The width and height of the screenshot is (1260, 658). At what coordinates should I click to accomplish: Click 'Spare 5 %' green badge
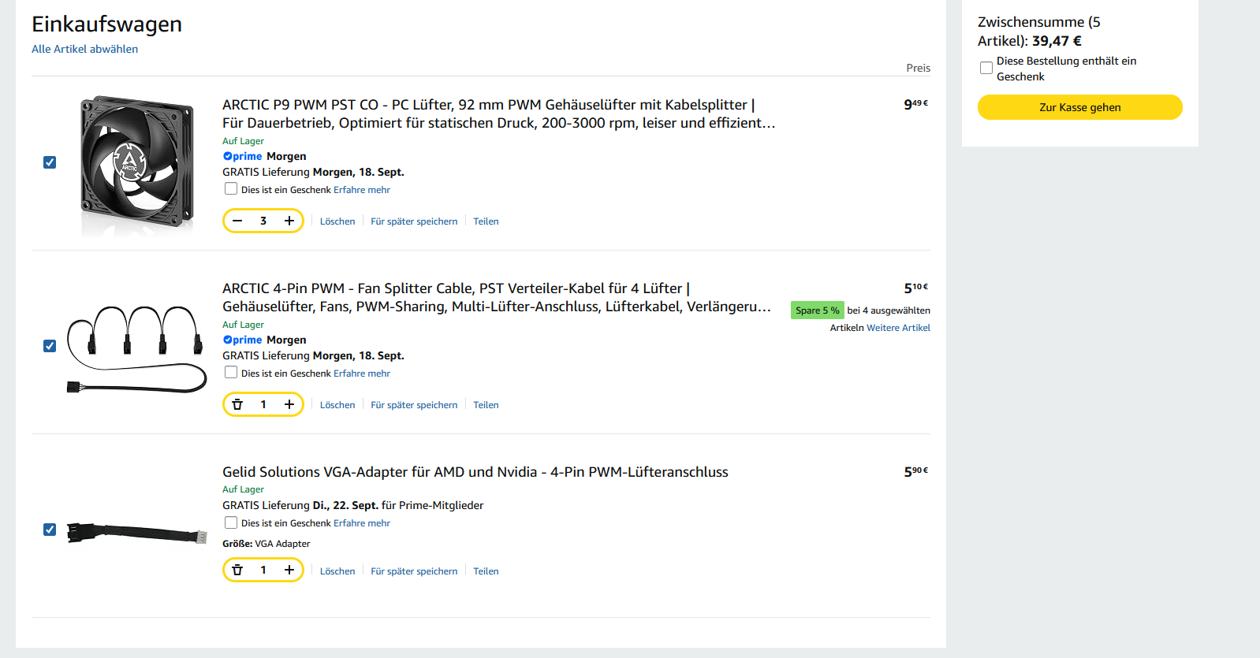click(818, 310)
